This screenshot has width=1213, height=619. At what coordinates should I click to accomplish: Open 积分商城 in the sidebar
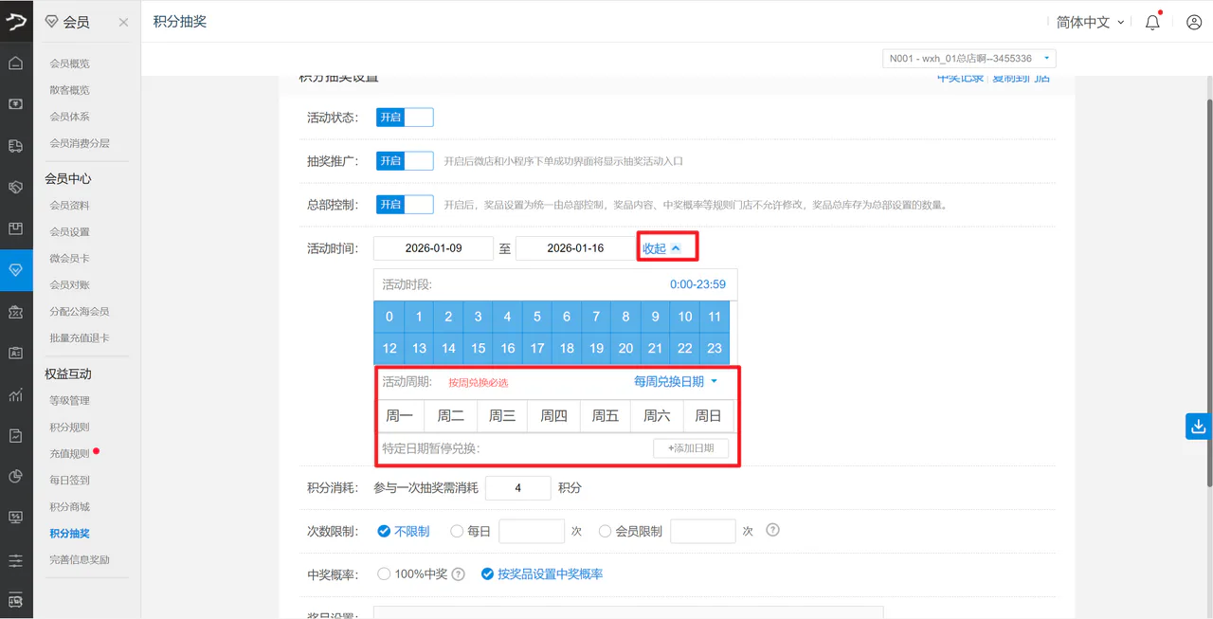(x=70, y=507)
